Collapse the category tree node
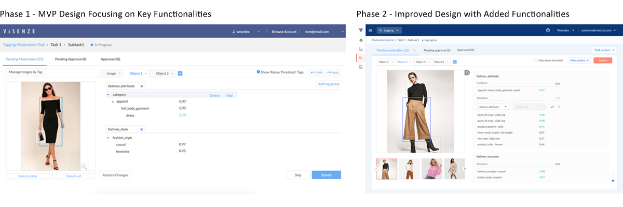This screenshot has height=207, width=623. click(108, 95)
